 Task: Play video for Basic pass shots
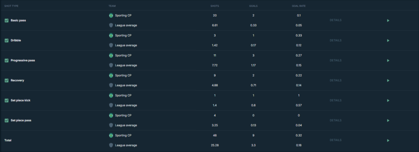click(x=388, y=20)
